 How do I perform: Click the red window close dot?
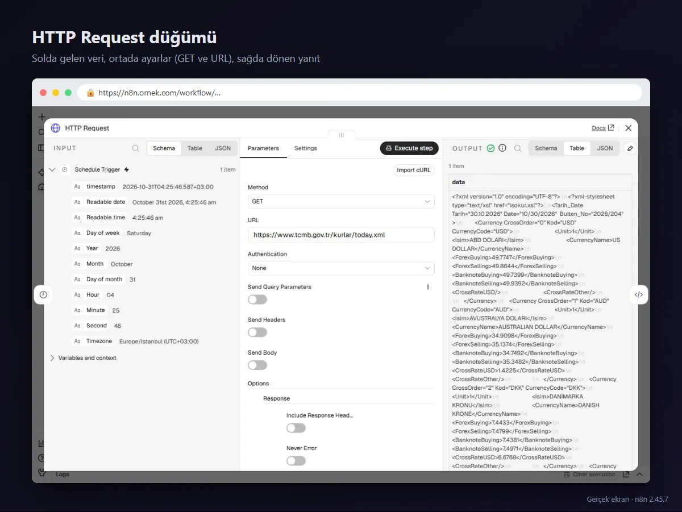point(43,93)
